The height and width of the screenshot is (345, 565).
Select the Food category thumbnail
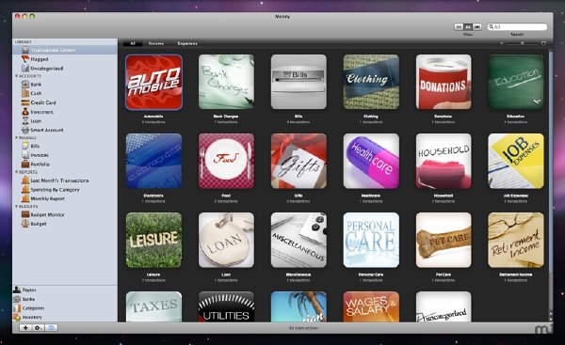coord(226,161)
